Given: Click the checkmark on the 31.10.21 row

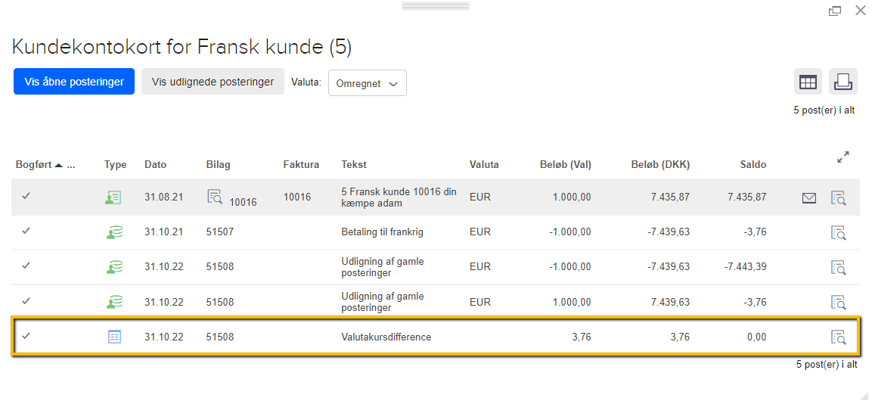Looking at the screenshot, I should [26, 232].
